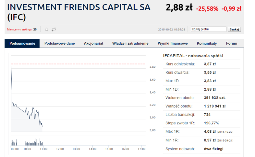Focus the 'szukaj profilu' search field

click(x=209, y=29)
